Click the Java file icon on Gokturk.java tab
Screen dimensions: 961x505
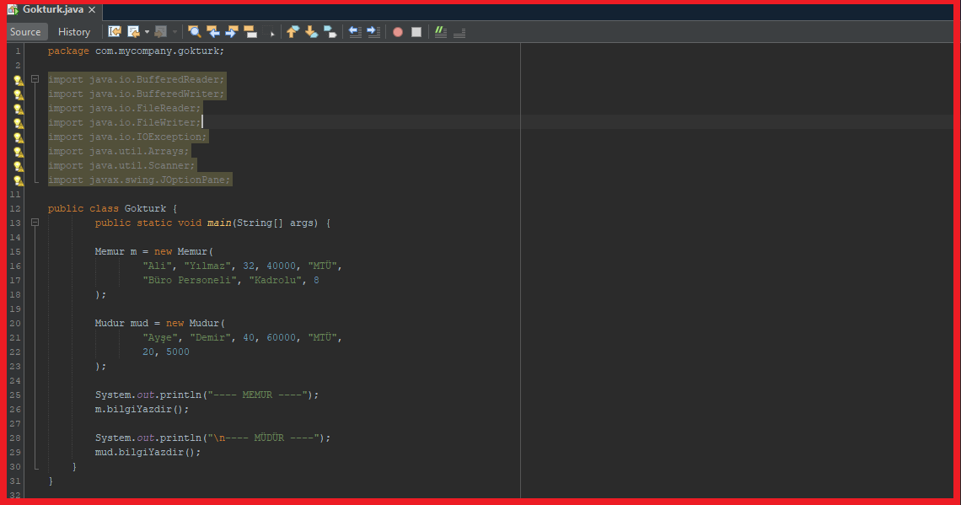(13, 10)
